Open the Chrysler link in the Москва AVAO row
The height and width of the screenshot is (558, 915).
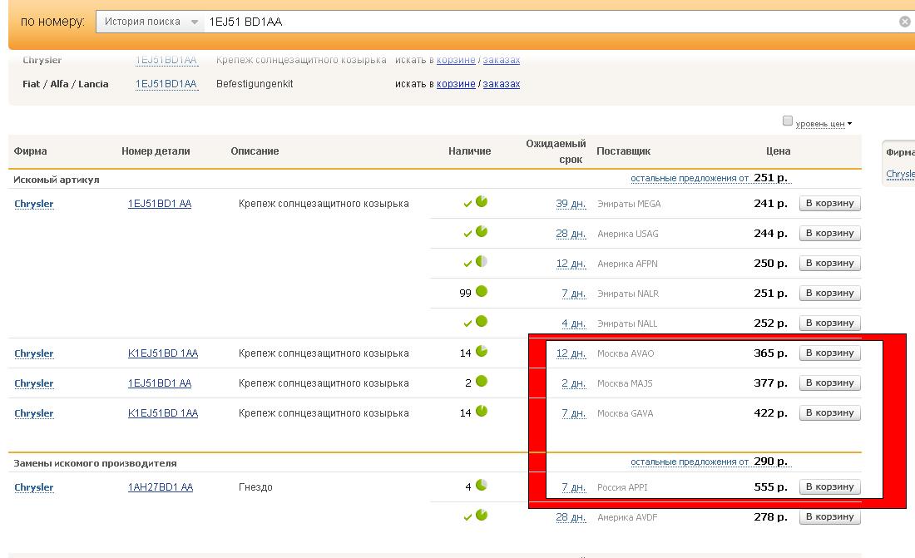34,353
